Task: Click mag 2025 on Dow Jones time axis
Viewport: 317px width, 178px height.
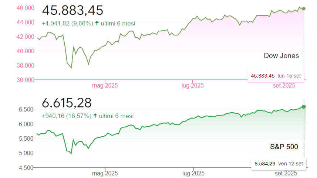Action: 105,86
